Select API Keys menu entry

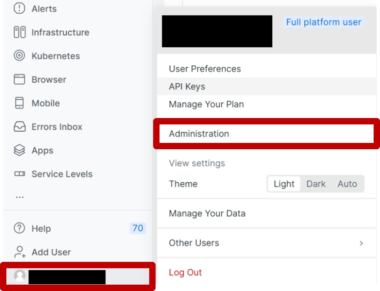click(187, 86)
